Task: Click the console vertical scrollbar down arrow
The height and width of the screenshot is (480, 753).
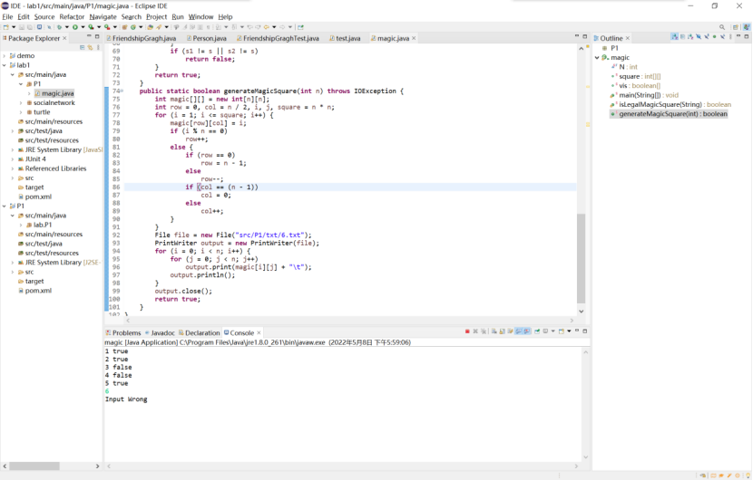Action: 585,457
